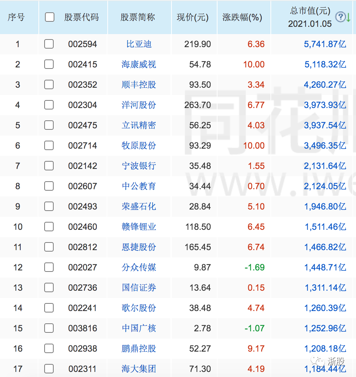Open the 立讯精密 stock link
This screenshot has height=377, width=356.
139,125
